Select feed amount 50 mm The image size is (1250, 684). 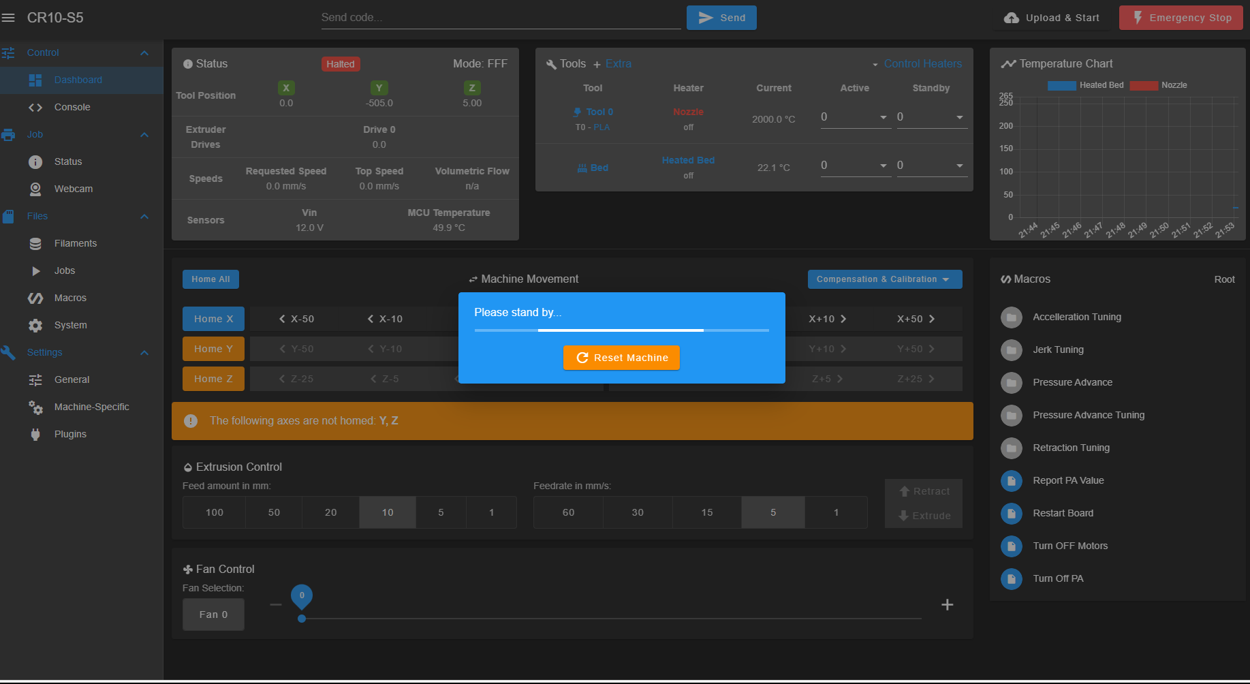click(274, 512)
